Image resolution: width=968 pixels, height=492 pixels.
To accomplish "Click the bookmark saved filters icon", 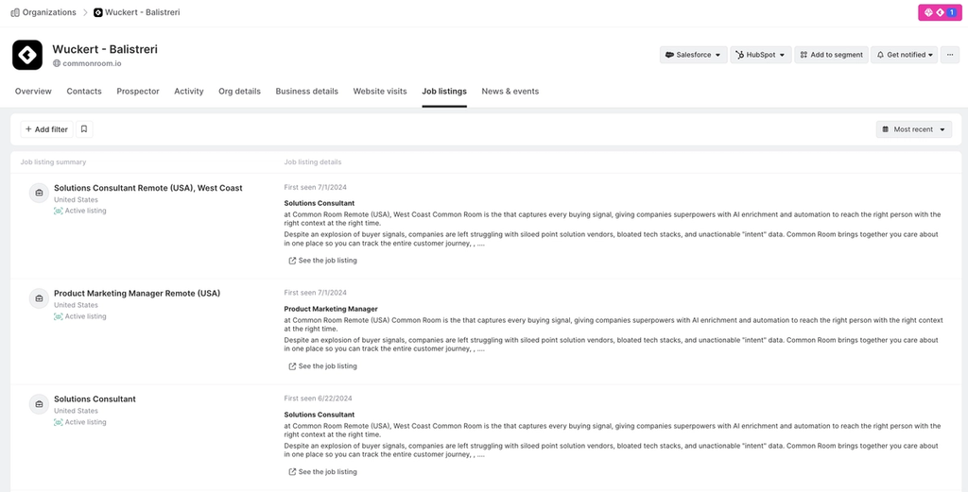I will tap(84, 129).
